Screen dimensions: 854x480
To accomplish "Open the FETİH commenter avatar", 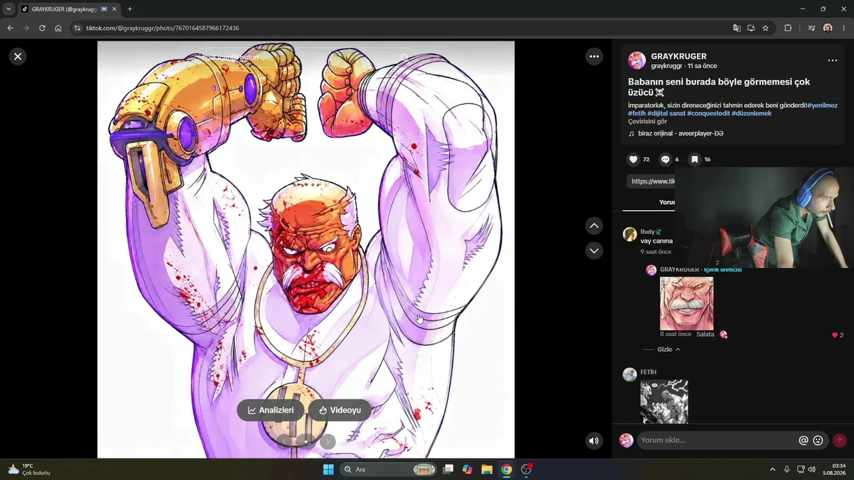I will (x=629, y=374).
